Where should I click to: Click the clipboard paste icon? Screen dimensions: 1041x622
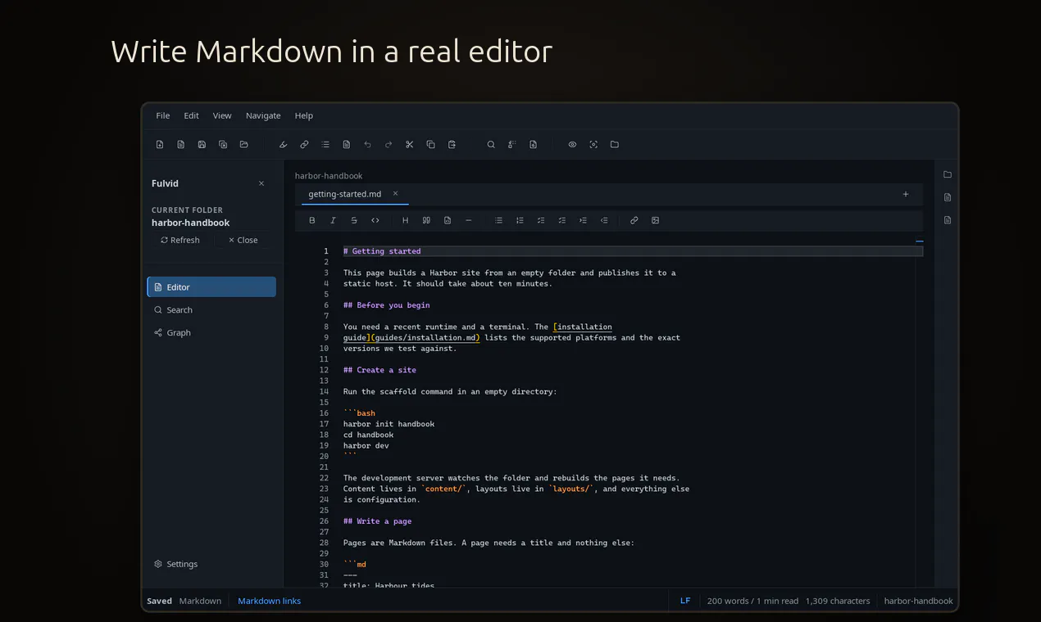tap(452, 145)
